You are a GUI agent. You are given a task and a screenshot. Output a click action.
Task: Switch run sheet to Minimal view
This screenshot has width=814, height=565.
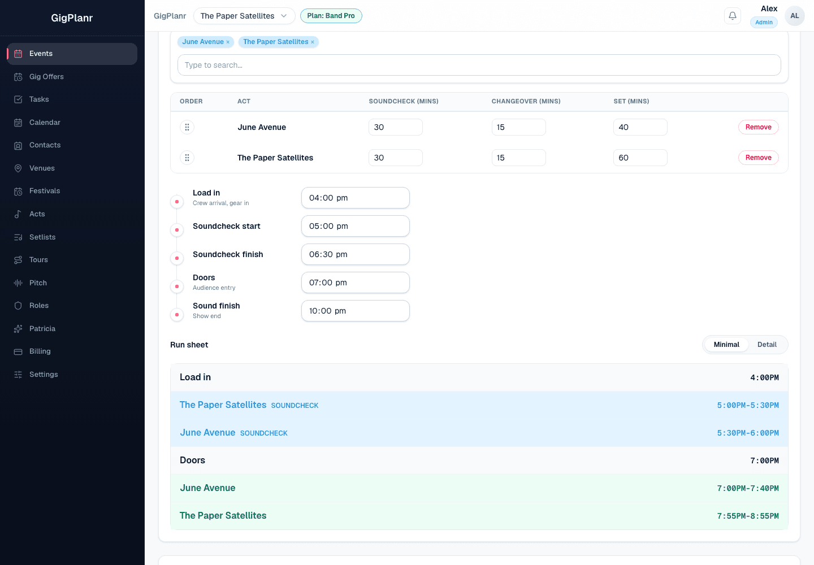pyautogui.click(x=726, y=345)
